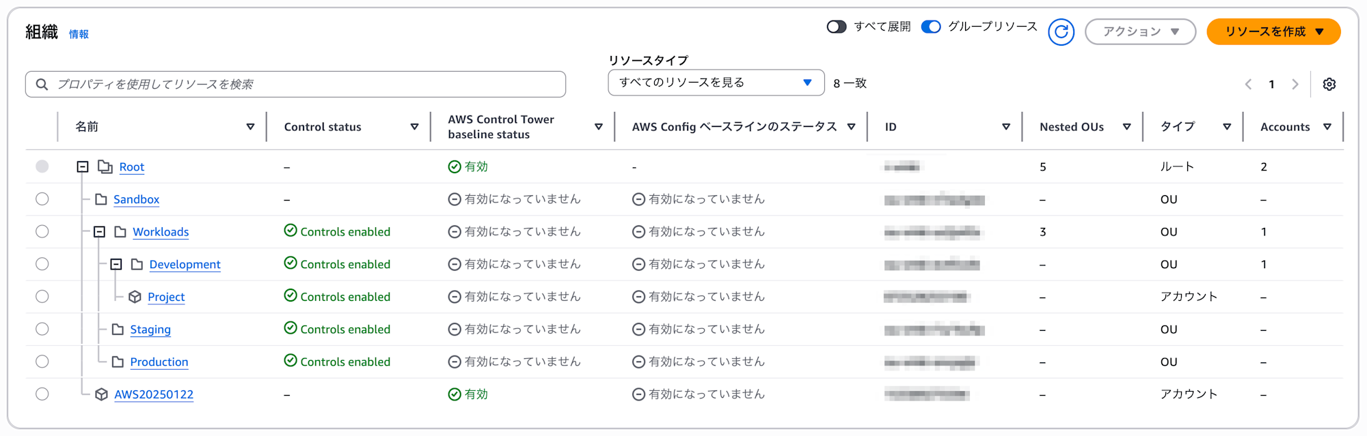Go to next page arrow
Screen dimensions: 1367x436
[x=1295, y=84]
